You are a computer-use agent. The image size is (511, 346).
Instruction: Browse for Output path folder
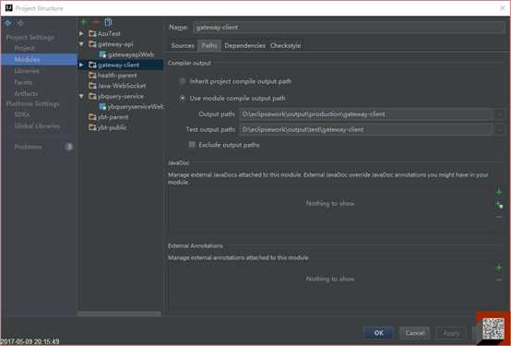pyautogui.click(x=499, y=114)
